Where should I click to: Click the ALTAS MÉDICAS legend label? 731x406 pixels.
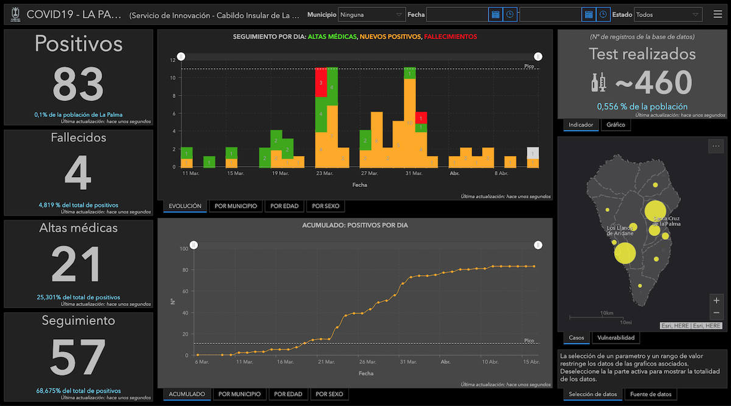[x=332, y=37]
